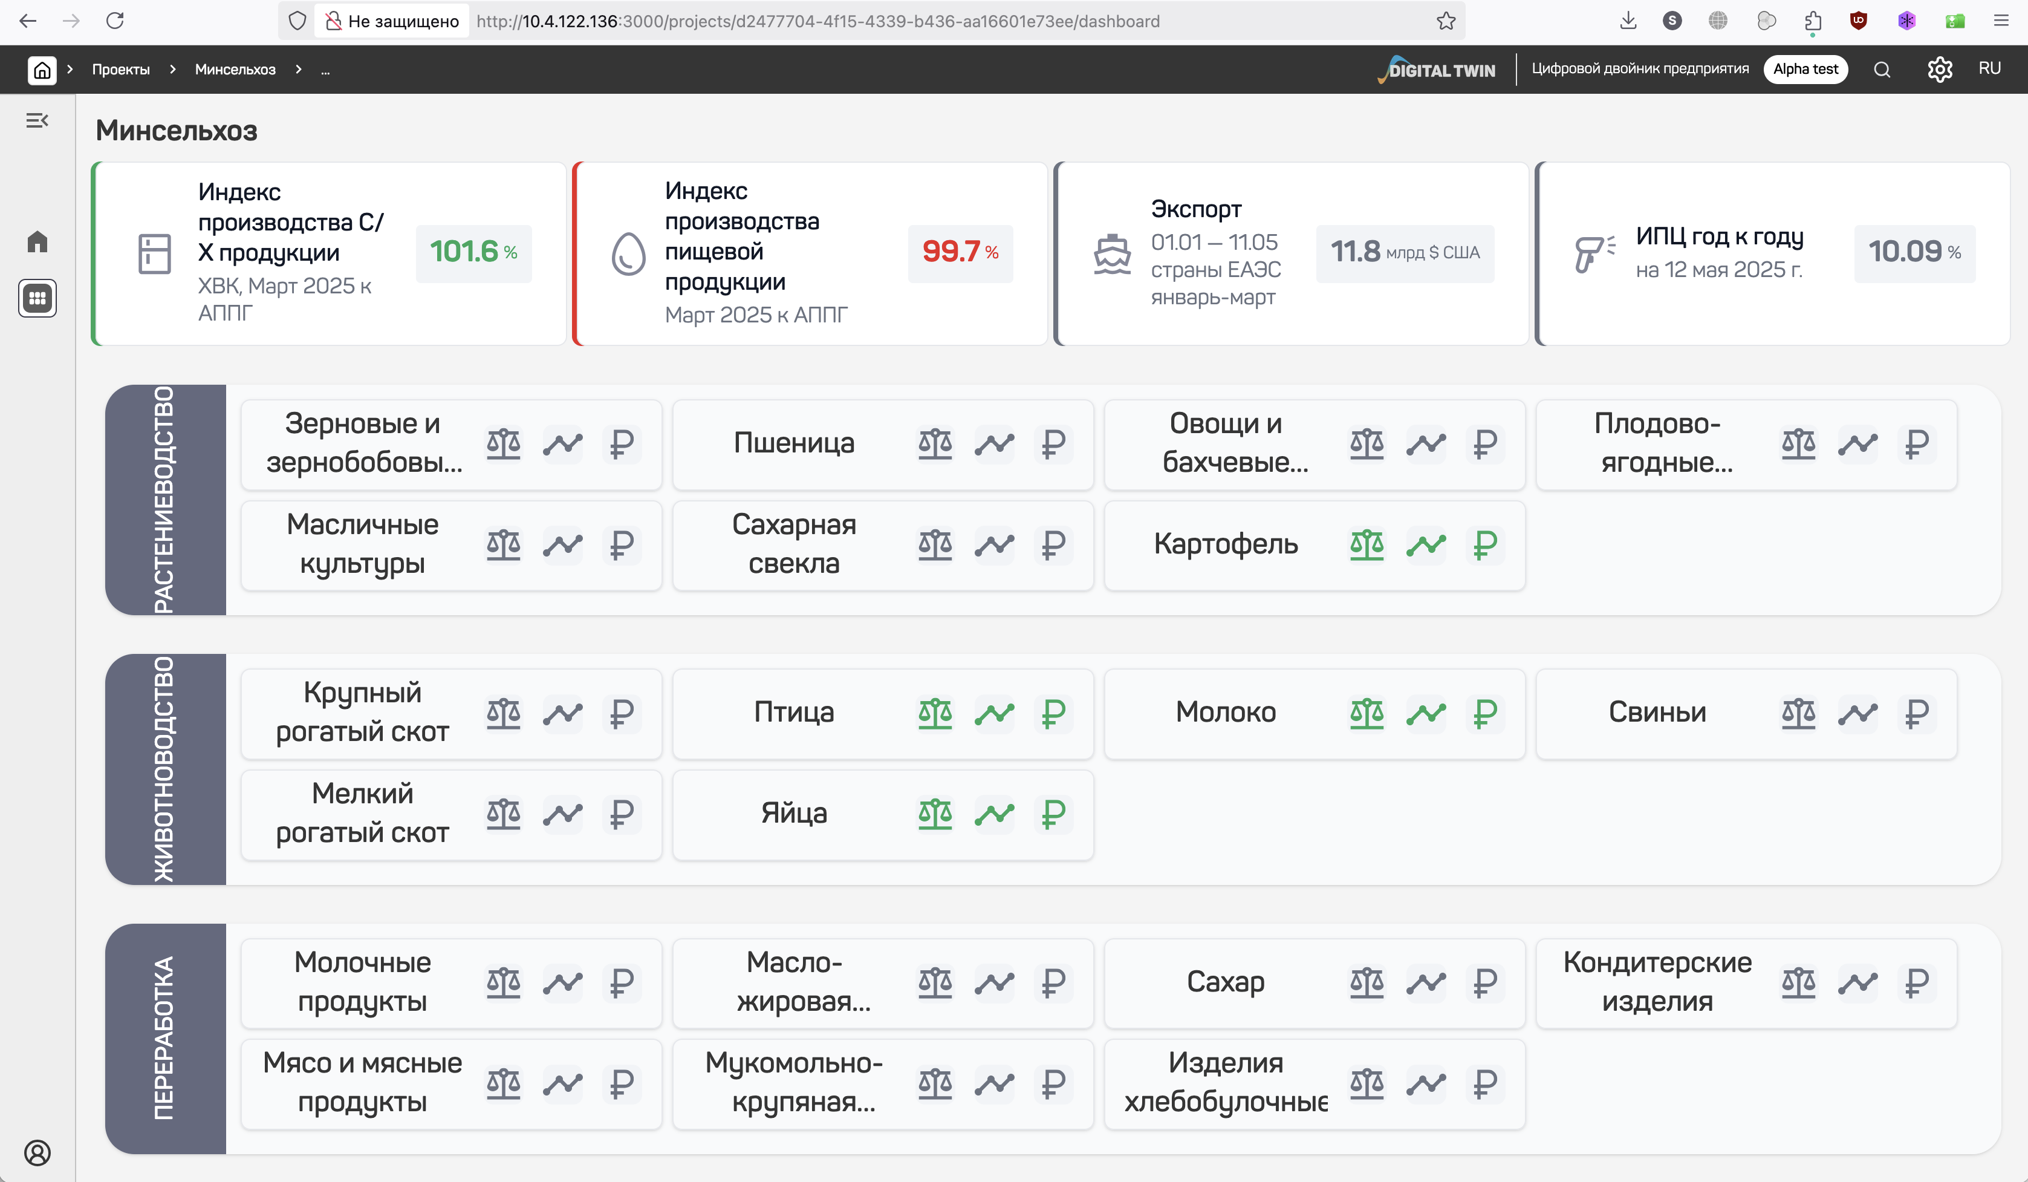Switch language via RU selector

click(x=1989, y=68)
